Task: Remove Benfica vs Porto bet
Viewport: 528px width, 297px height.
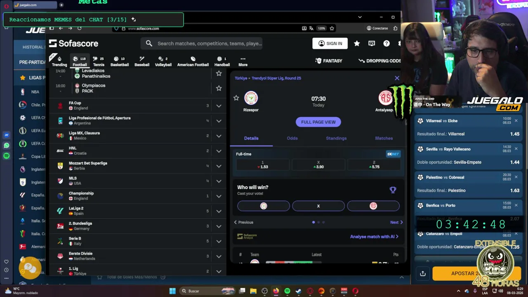Action: coord(516,205)
